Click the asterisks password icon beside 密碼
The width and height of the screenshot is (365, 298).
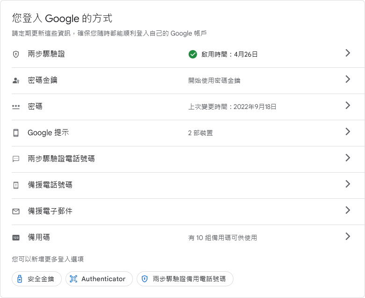point(16,107)
